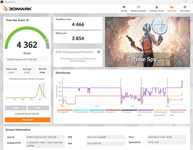Maximize the 3DMark Demo window
Screen dimensions: 193x150
[x=186, y=2]
